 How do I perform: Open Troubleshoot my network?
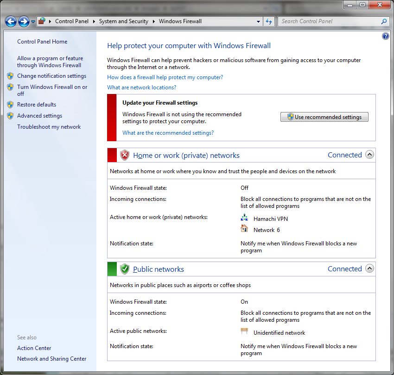tap(49, 127)
